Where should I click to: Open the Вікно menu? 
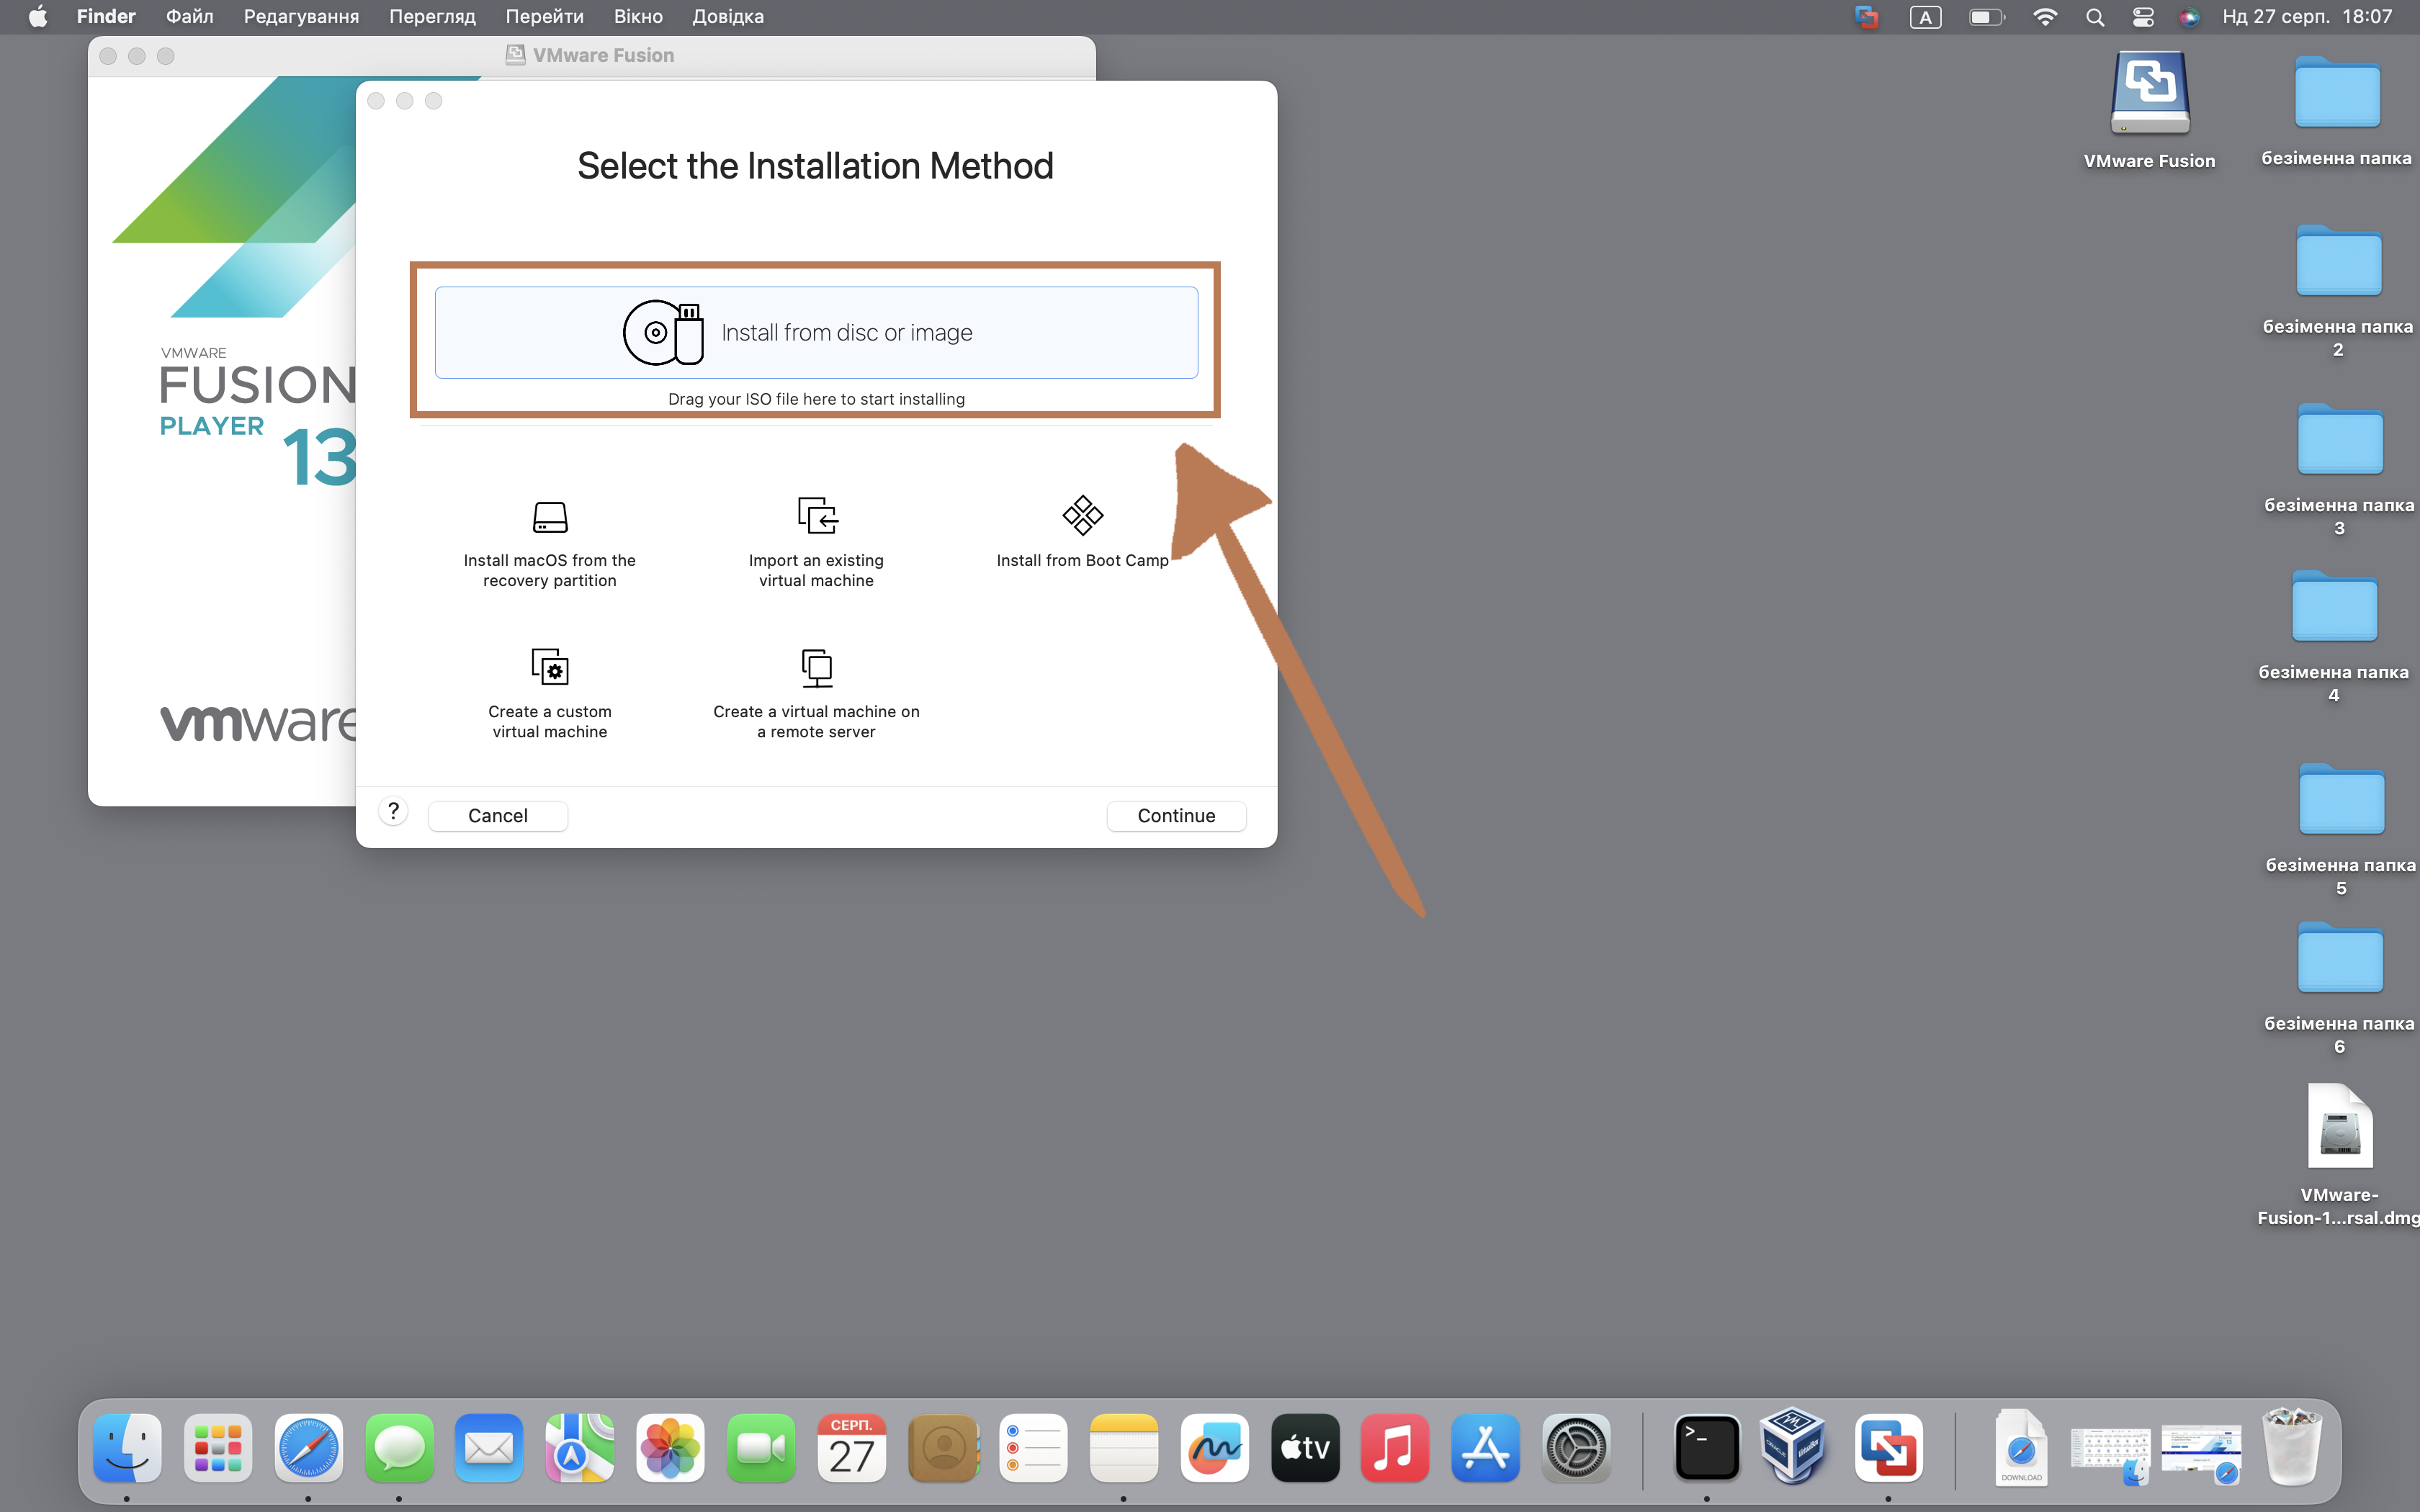tap(638, 16)
